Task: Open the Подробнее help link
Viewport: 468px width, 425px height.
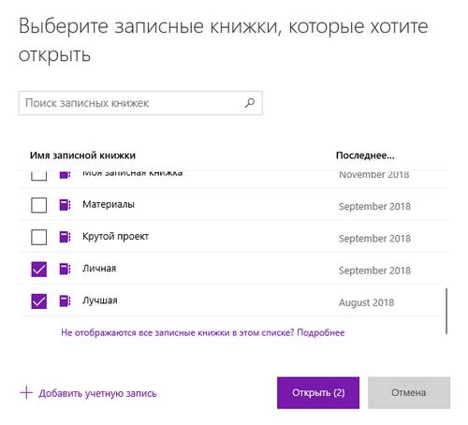Action: coord(321,332)
